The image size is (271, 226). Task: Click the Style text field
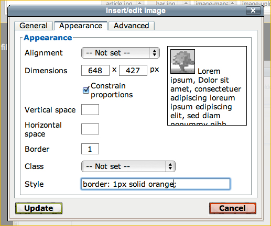click(x=156, y=184)
